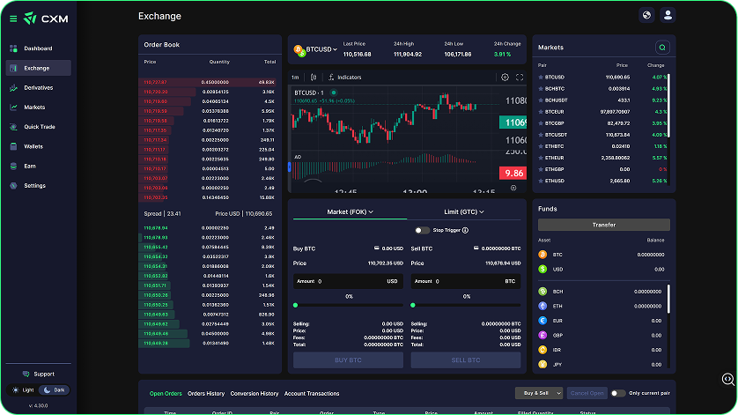Screen dimensions: 738x415
Task: Go to Derivatives in sidebar
Action: (x=38, y=87)
